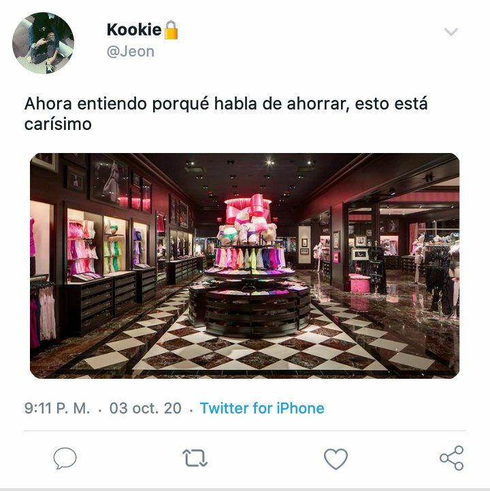Image resolution: width=490 pixels, height=491 pixels.
Task: Open the share icon options
Action: [x=451, y=458]
